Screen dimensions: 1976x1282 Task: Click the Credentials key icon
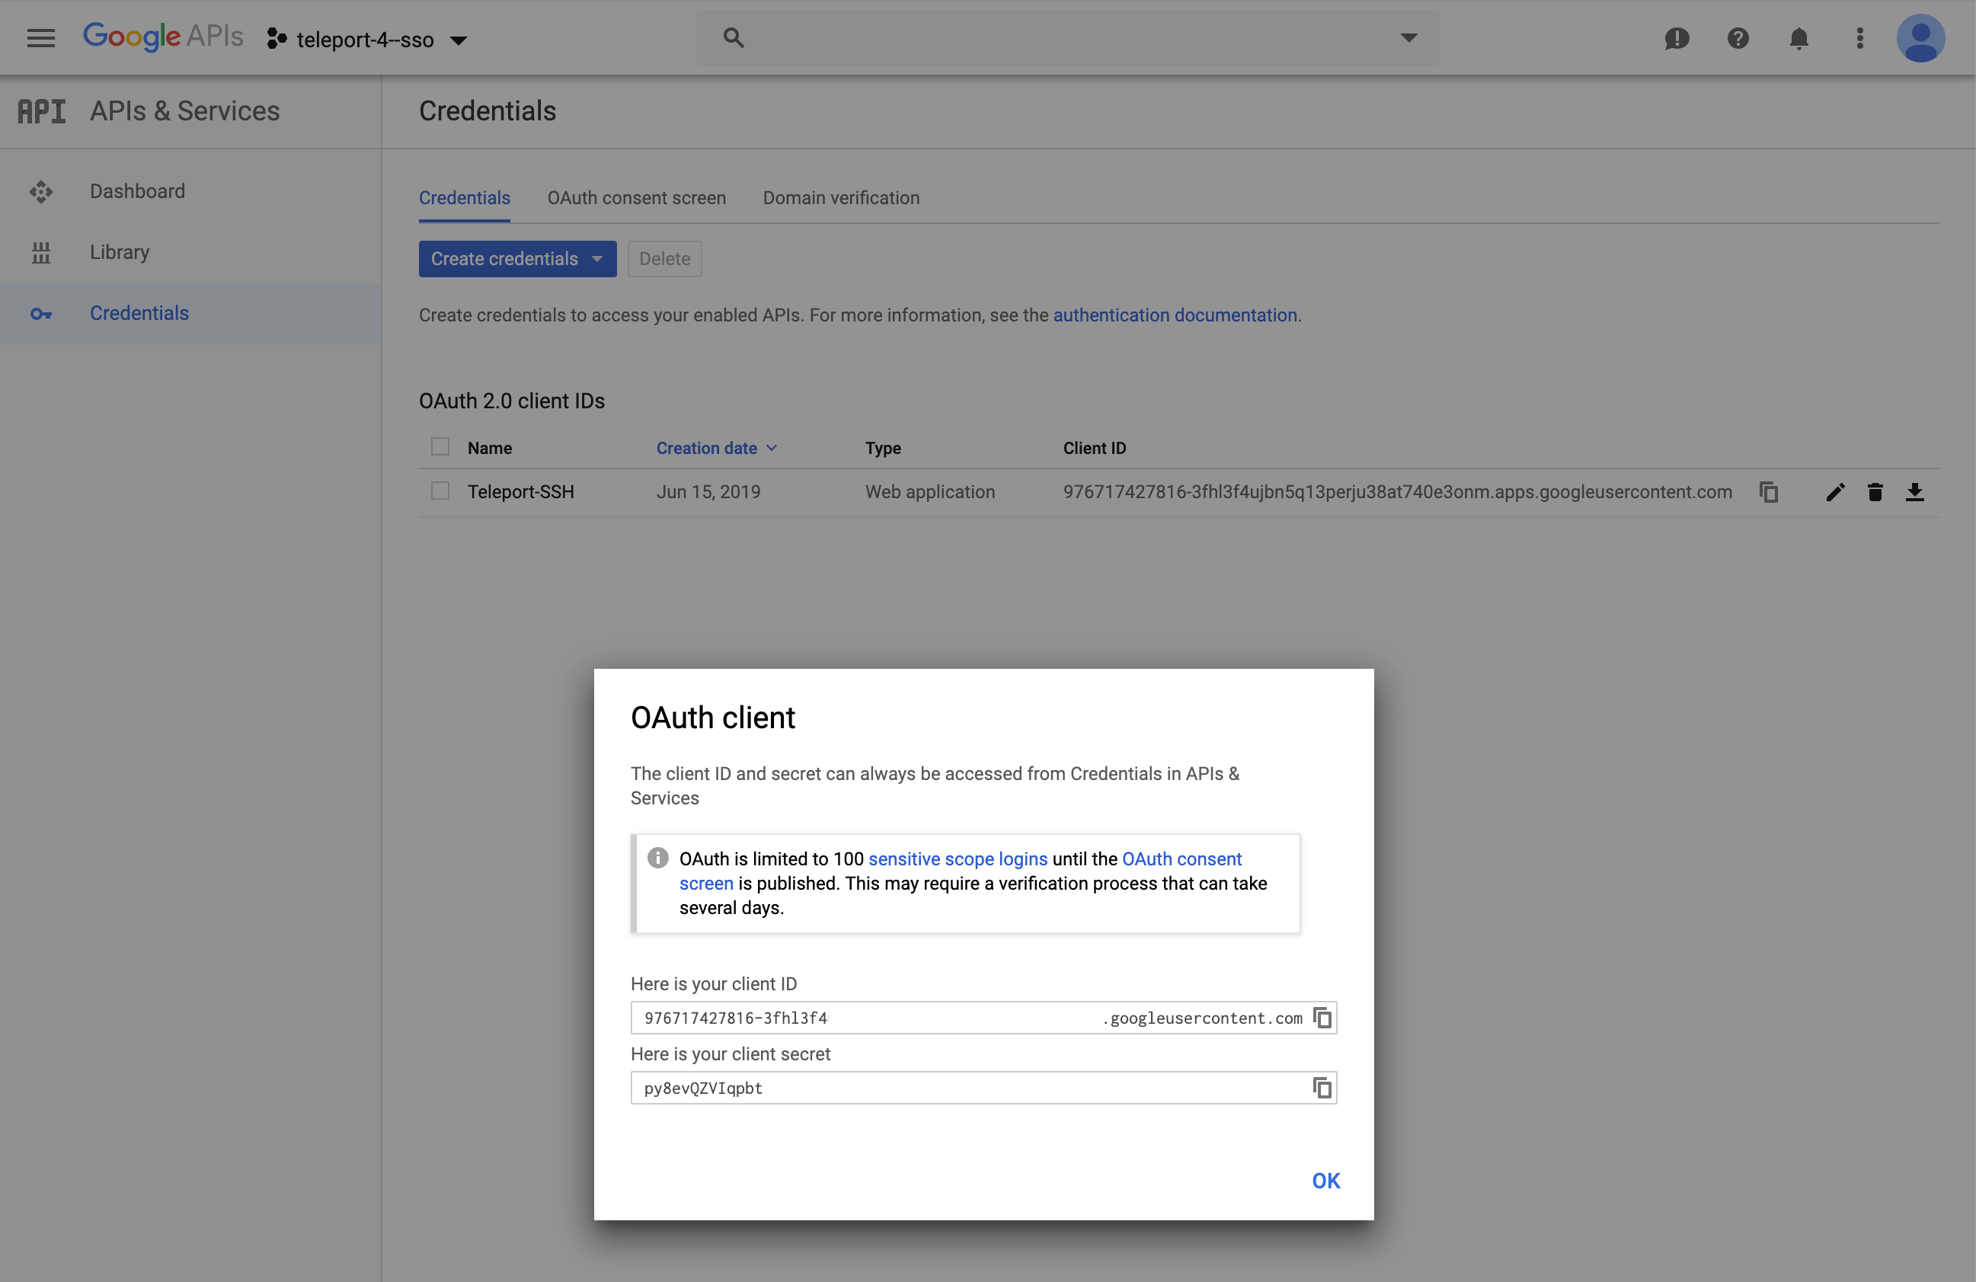[40, 314]
